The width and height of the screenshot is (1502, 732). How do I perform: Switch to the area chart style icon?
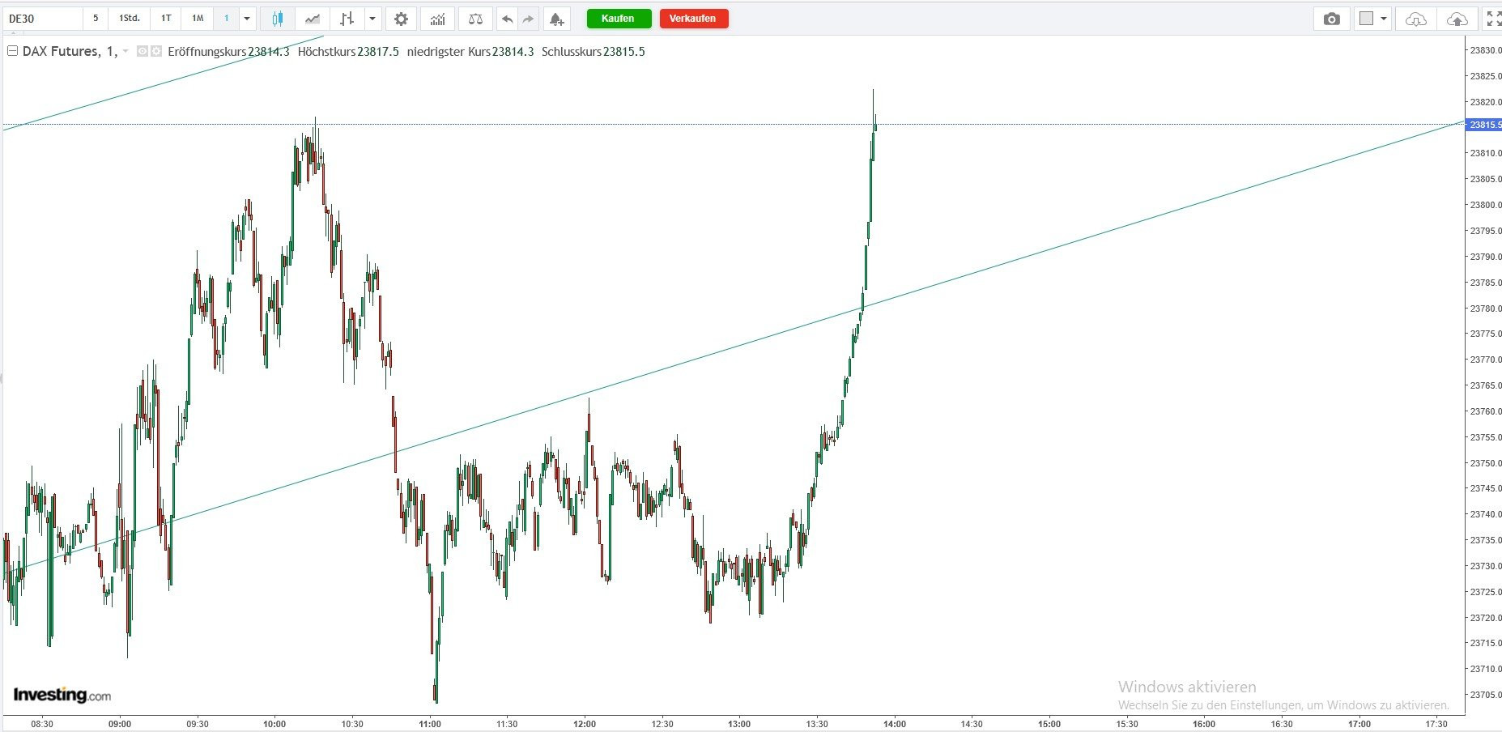tap(312, 19)
